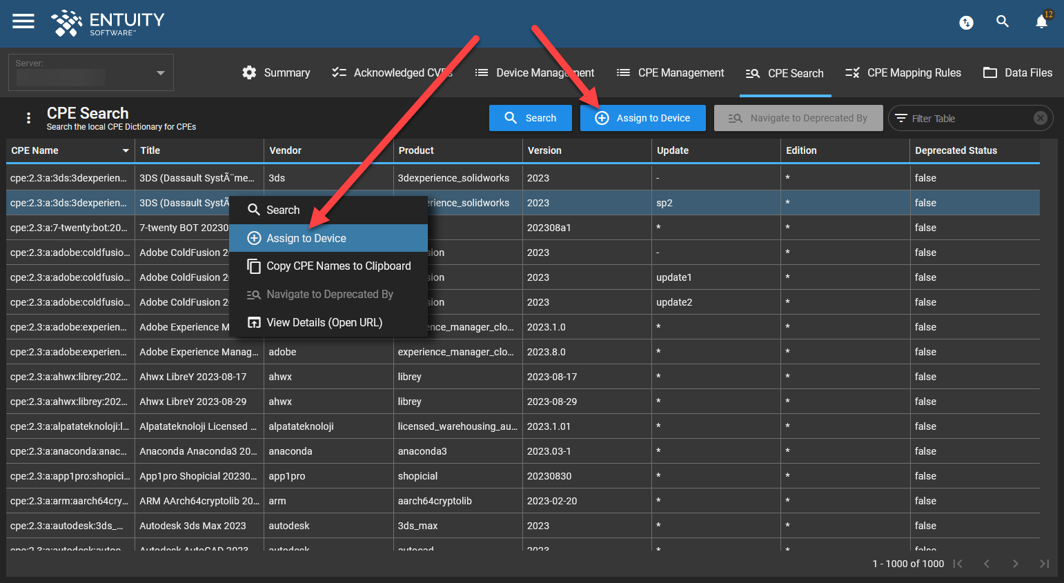Viewport: 1064px width, 583px height.
Task: Focus the Filter Table input field
Action: (969, 119)
